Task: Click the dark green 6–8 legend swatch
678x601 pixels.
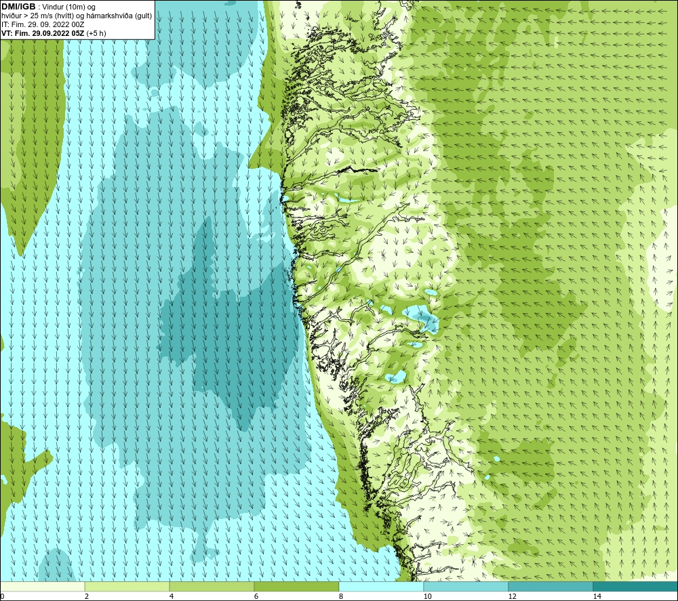Action: click(297, 586)
